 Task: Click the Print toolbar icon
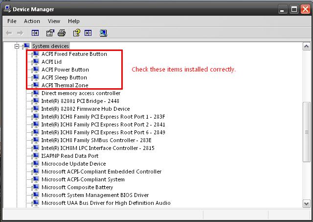62,33
